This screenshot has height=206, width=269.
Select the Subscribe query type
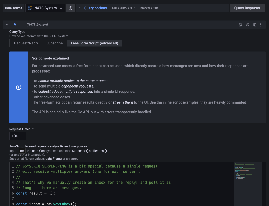point(54,43)
